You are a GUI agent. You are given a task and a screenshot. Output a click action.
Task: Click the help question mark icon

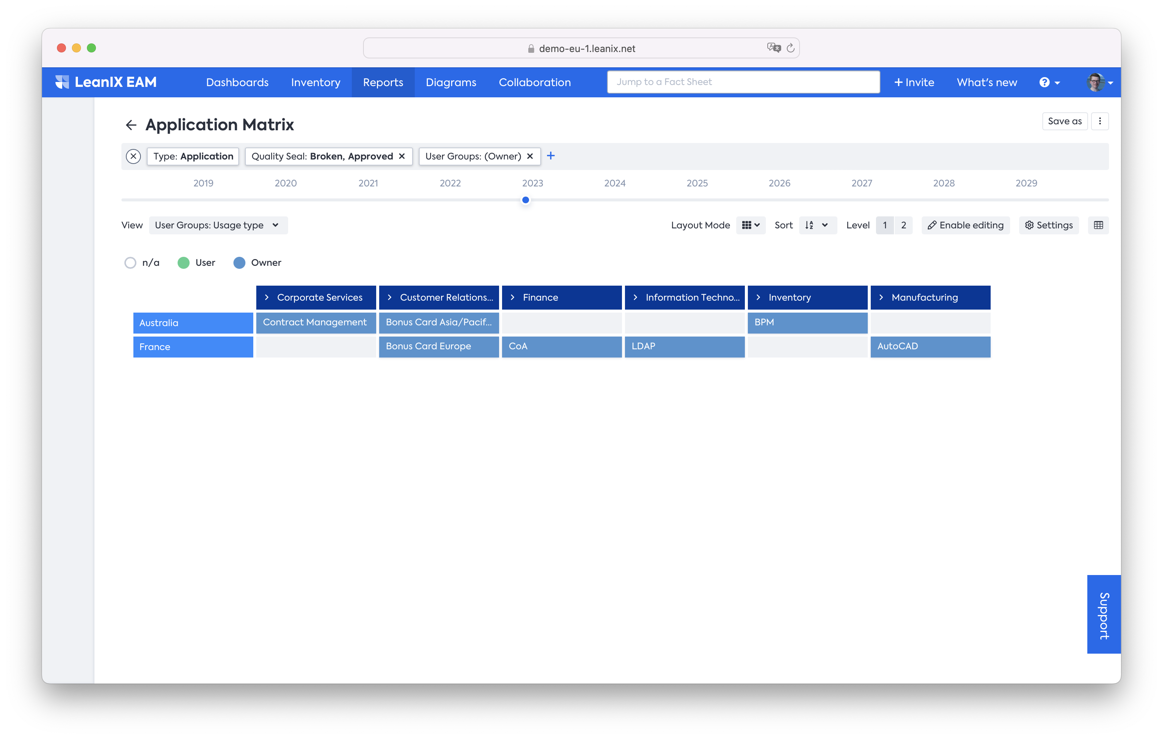pos(1044,82)
